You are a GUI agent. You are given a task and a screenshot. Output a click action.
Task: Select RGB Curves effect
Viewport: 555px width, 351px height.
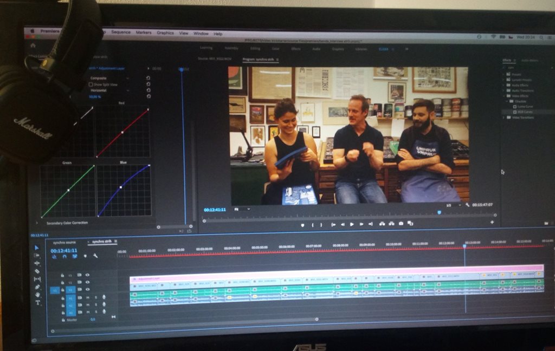pyautogui.click(x=525, y=112)
